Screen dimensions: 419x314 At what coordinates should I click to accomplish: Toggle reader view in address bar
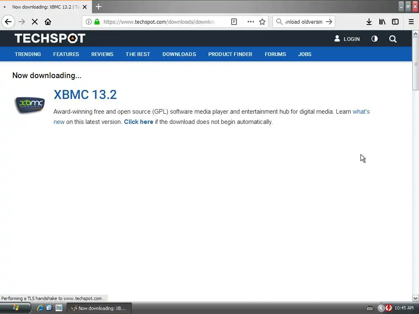[234, 22]
